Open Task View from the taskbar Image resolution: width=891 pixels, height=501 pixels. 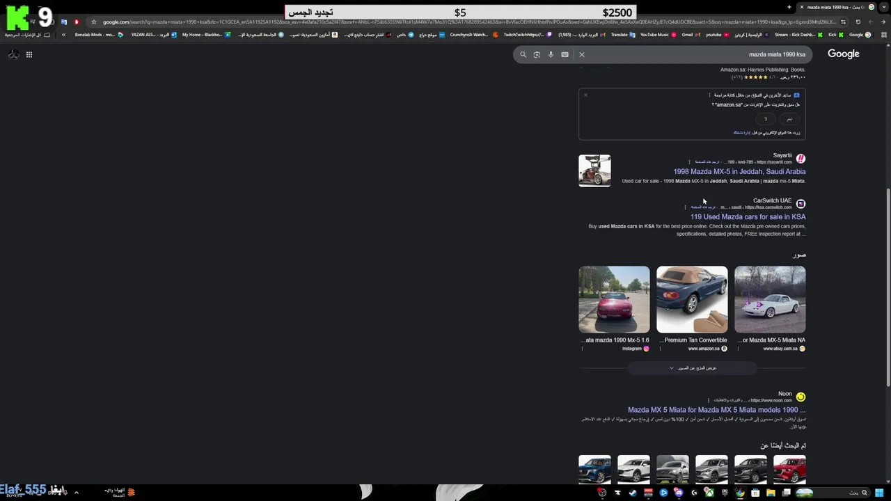pos(786,493)
